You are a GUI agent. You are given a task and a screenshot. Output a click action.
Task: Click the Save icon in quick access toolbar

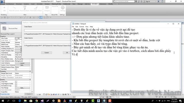5,17
